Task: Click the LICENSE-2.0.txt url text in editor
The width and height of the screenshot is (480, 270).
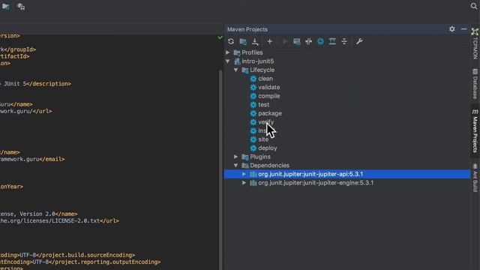Action: point(76,220)
